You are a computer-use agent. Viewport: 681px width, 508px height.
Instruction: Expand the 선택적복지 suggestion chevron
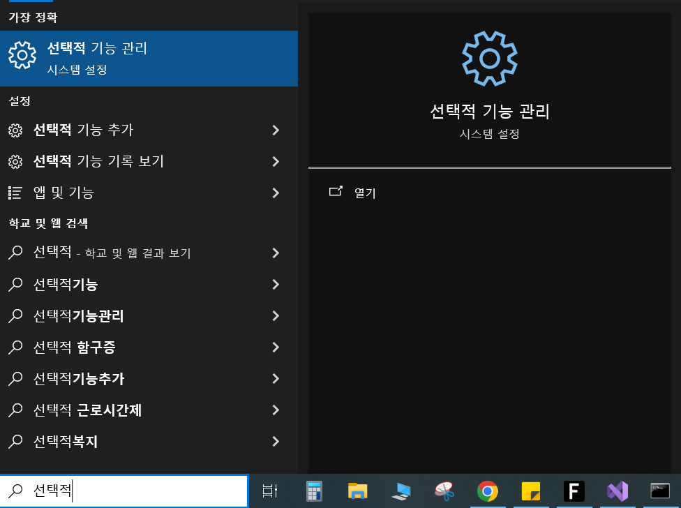click(x=276, y=441)
